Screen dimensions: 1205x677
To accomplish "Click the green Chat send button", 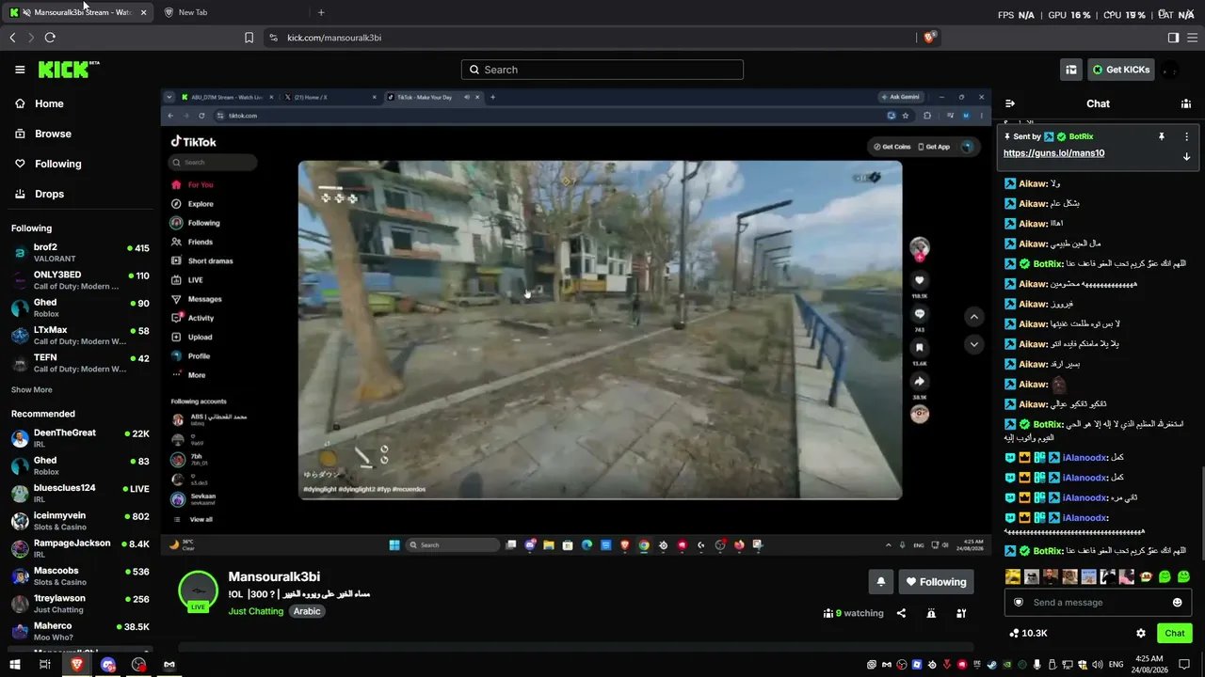I will (1175, 633).
